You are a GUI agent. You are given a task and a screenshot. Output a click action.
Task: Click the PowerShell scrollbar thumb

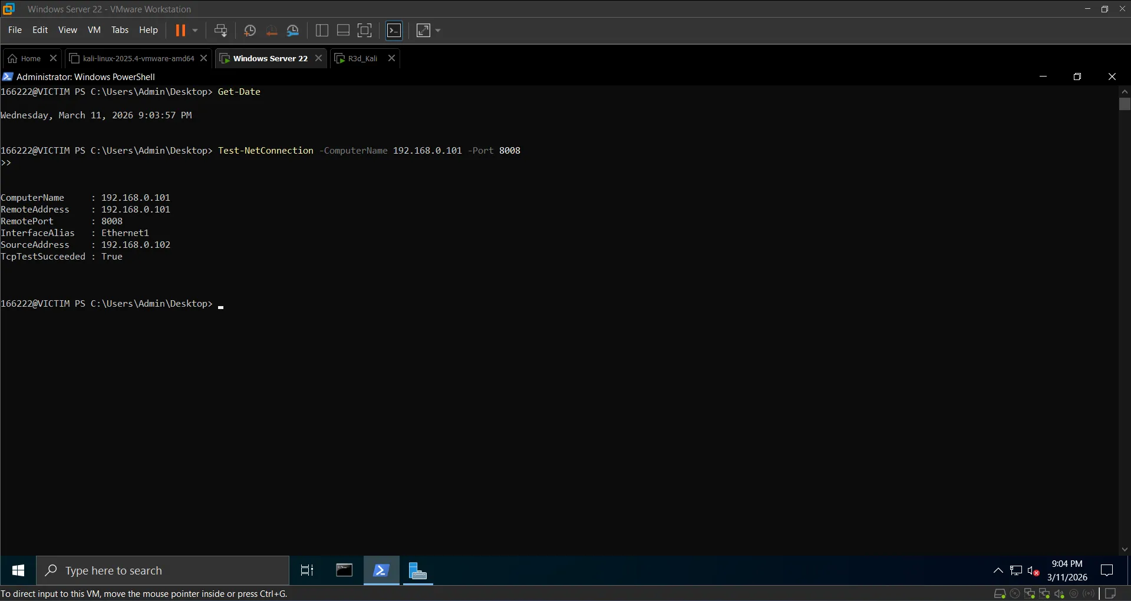[x=1125, y=104]
